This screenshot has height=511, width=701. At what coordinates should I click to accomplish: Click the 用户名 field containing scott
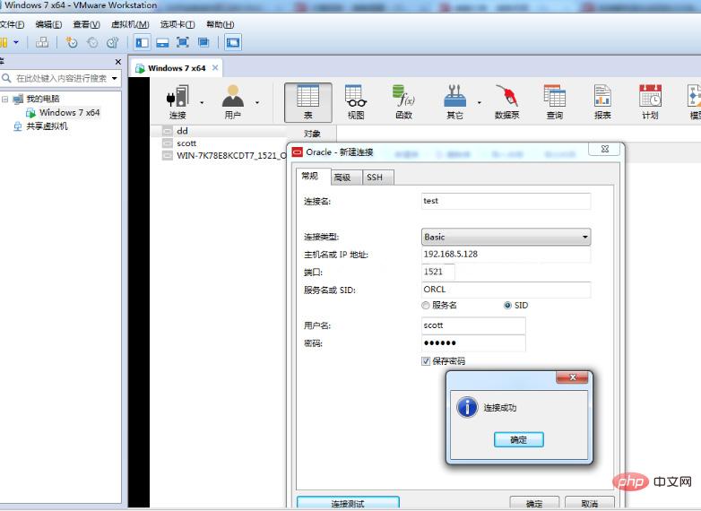[473, 325]
